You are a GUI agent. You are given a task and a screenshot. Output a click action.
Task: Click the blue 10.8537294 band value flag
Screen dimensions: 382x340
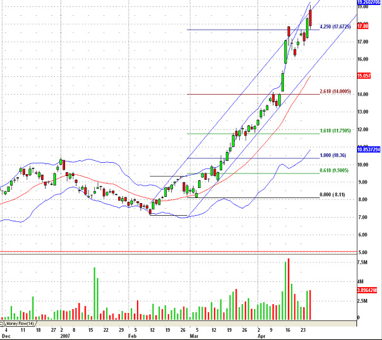pyautogui.click(x=369, y=149)
